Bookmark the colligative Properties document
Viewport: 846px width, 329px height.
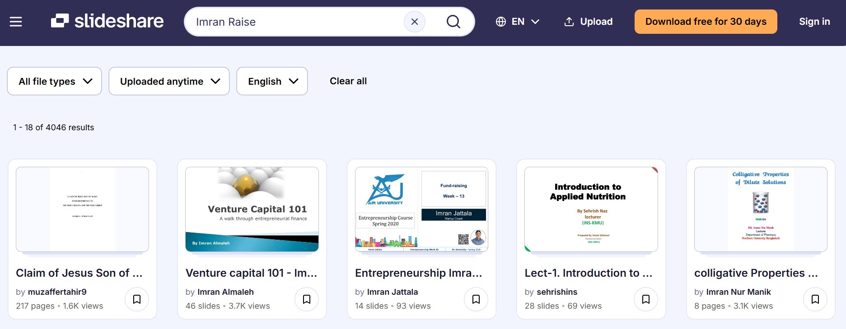[x=815, y=299]
